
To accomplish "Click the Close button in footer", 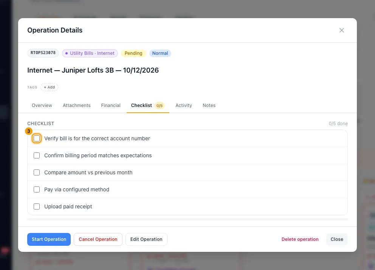I will [337, 239].
